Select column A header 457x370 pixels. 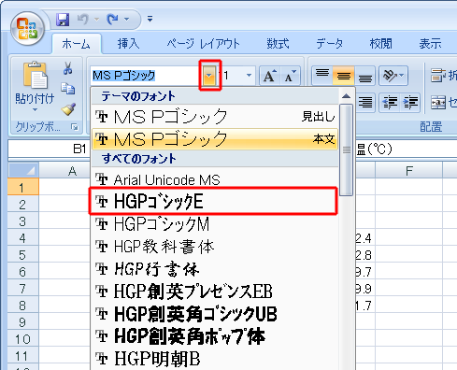pyautogui.click(x=72, y=171)
